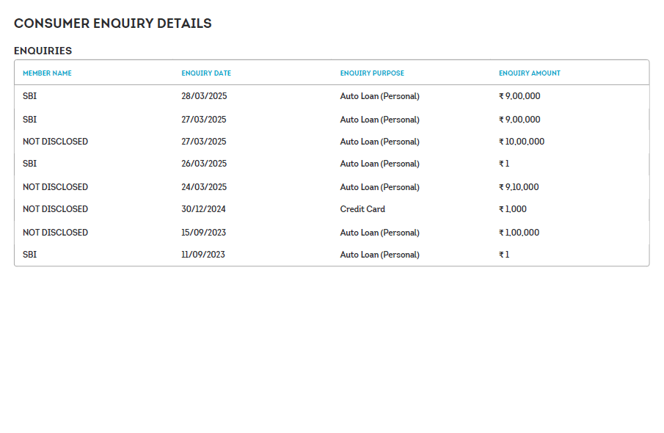Screen dimensions: 664x433
Task: Select the ₹ 10,00,000 enquiry amount
Action: click(522, 142)
